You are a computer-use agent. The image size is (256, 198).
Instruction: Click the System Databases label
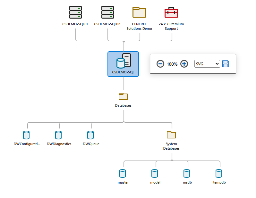tap(171, 146)
